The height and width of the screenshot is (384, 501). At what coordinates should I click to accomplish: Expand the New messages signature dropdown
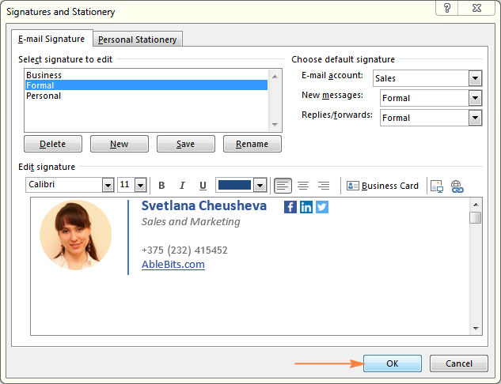474,98
